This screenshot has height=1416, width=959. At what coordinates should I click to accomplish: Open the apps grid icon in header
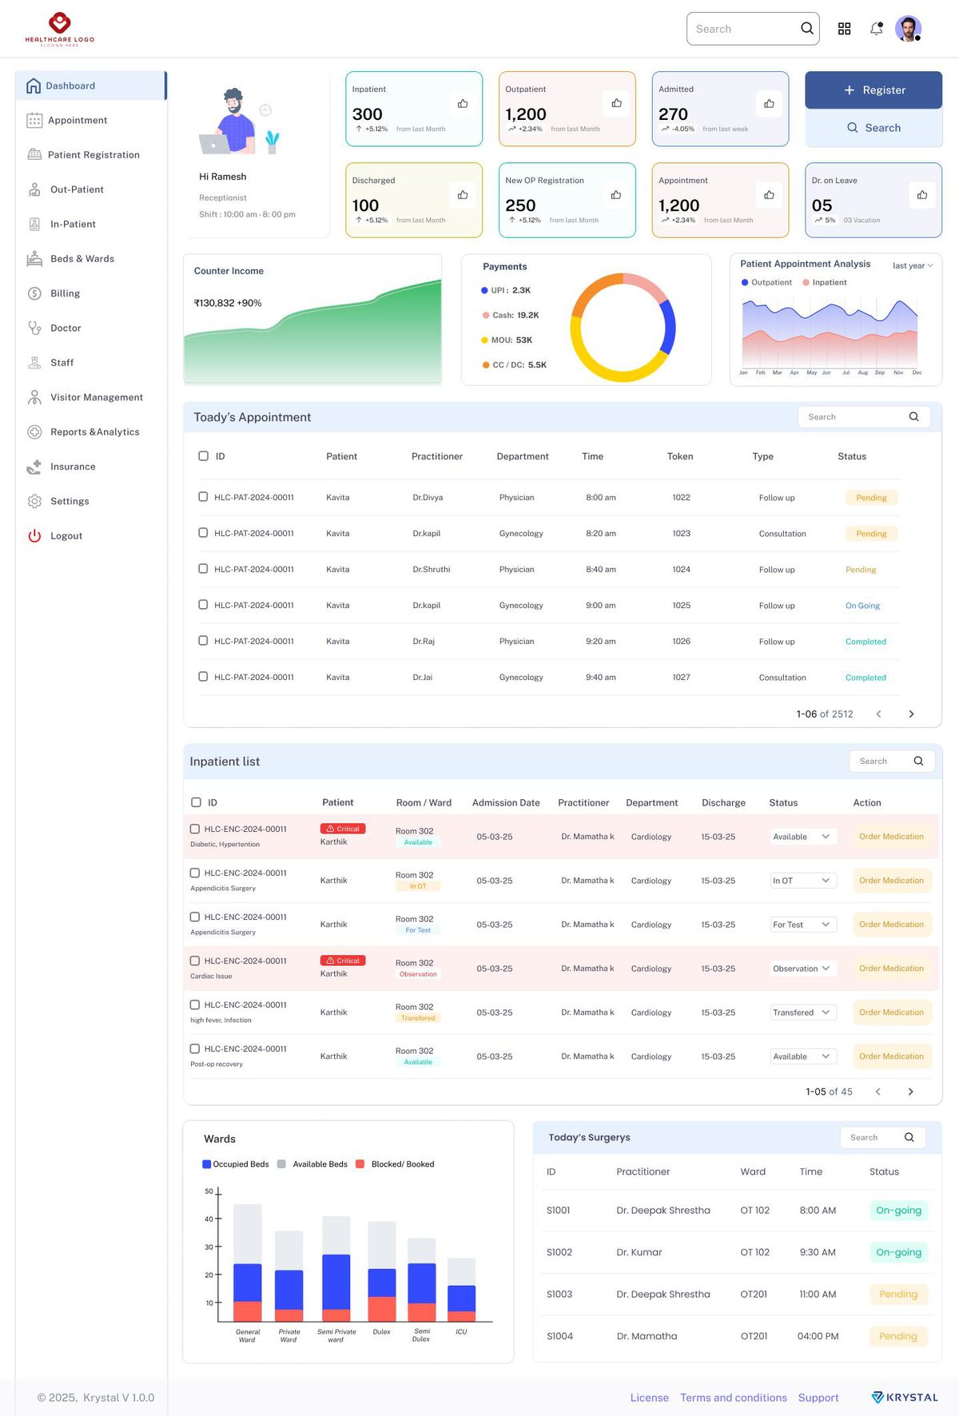(844, 29)
